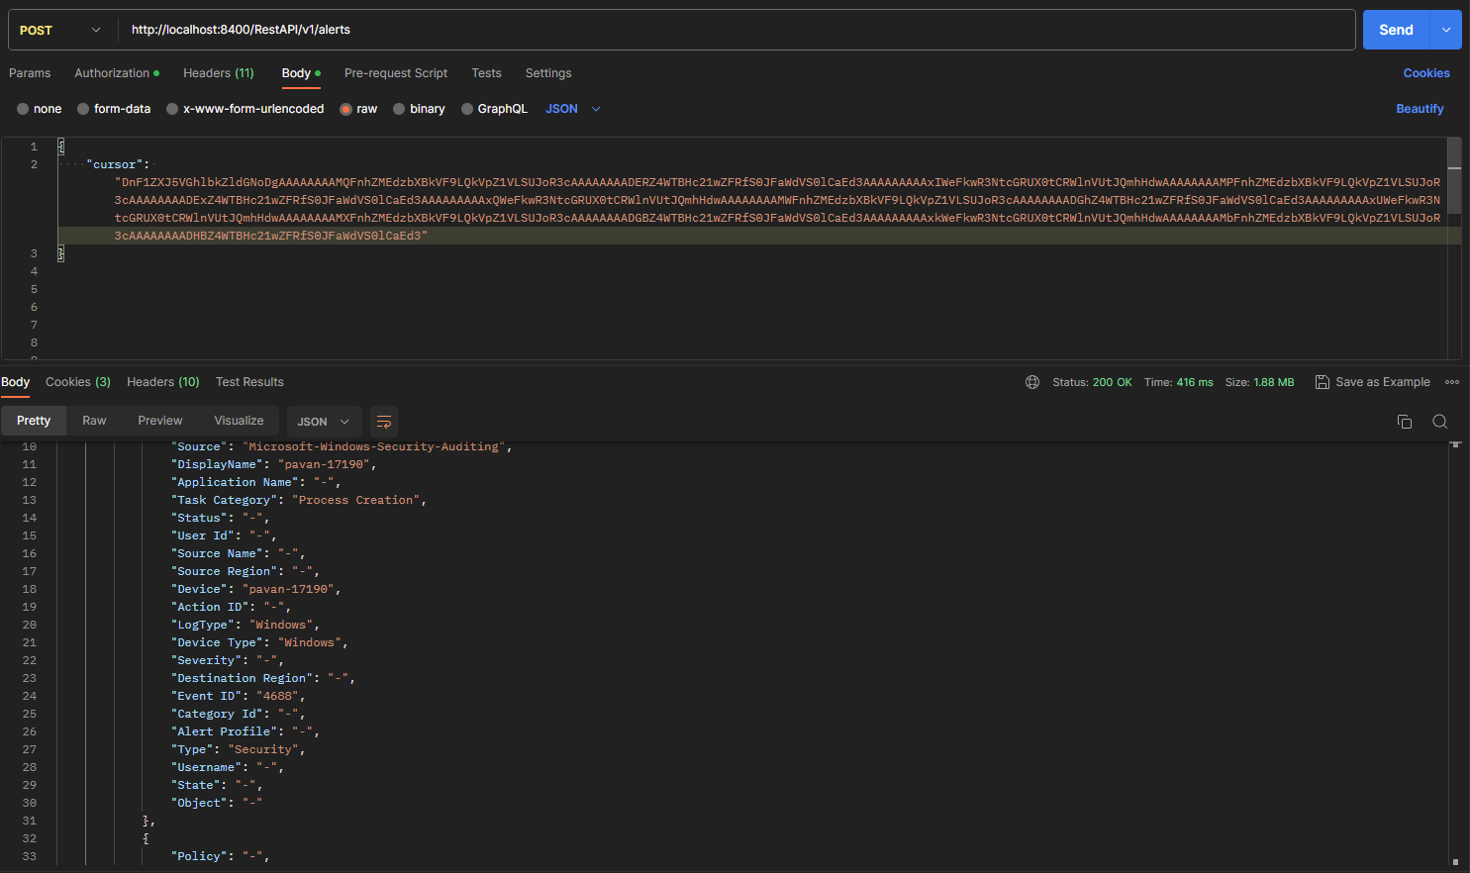Open search in the response body

click(1439, 421)
